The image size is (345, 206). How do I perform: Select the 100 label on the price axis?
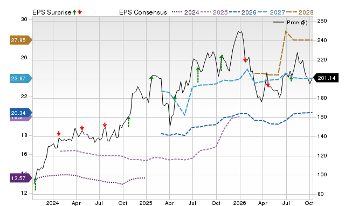pyautogui.click(x=322, y=175)
